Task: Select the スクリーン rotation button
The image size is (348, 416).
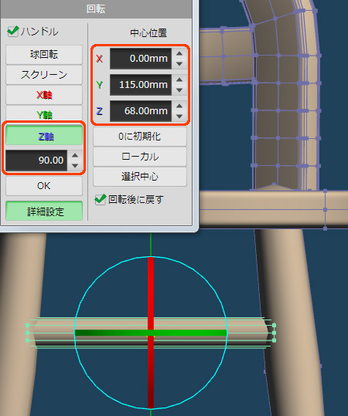Action: pos(44,75)
